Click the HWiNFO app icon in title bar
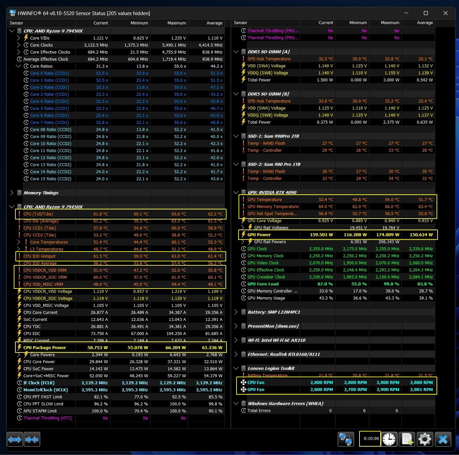Image resolution: width=459 pixels, height=455 pixels. click(x=12, y=13)
